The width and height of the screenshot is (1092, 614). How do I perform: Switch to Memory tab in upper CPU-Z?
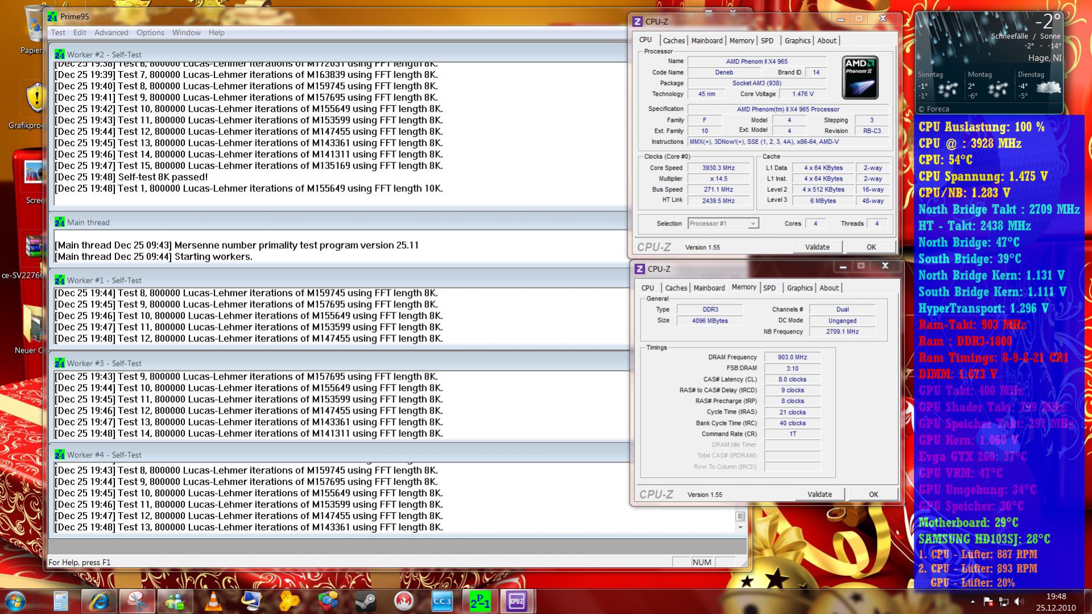741,40
